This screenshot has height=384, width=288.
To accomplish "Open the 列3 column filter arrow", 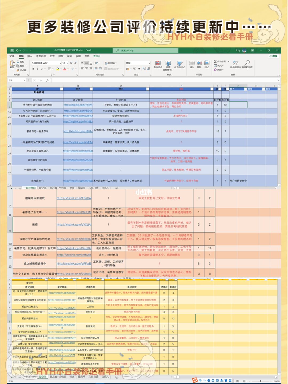I will (147, 89).
